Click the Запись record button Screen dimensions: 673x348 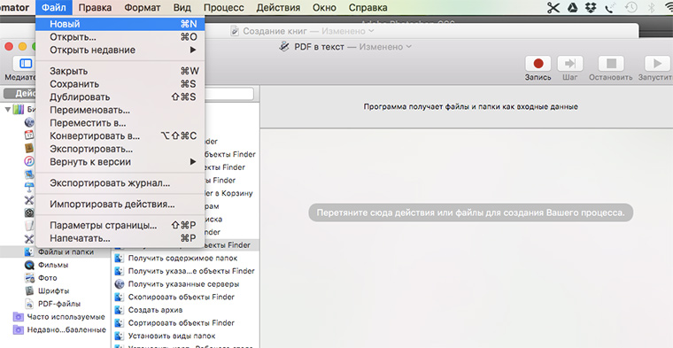538,64
